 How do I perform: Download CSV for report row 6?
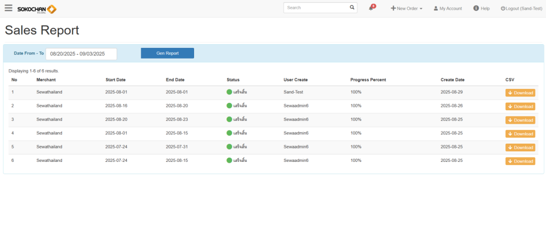[x=520, y=161]
